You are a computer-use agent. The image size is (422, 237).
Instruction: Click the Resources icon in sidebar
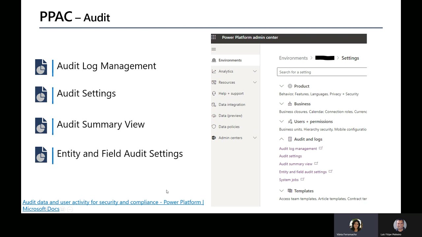click(x=214, y=82)
